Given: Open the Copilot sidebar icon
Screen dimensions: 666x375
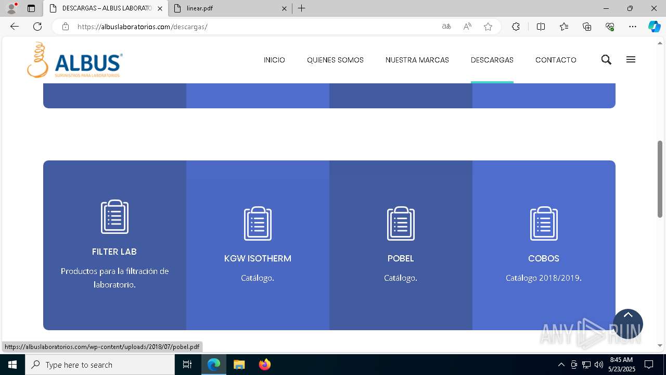Looking at the screenshot, I should pos(654,27).
